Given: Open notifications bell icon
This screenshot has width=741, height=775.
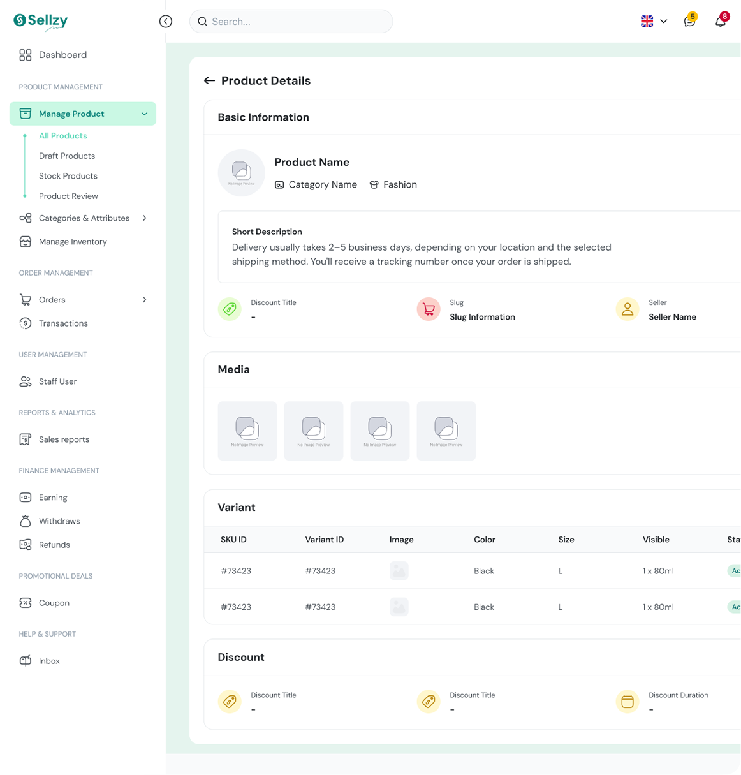Looking at the screenshot, I should pos(721,22).
